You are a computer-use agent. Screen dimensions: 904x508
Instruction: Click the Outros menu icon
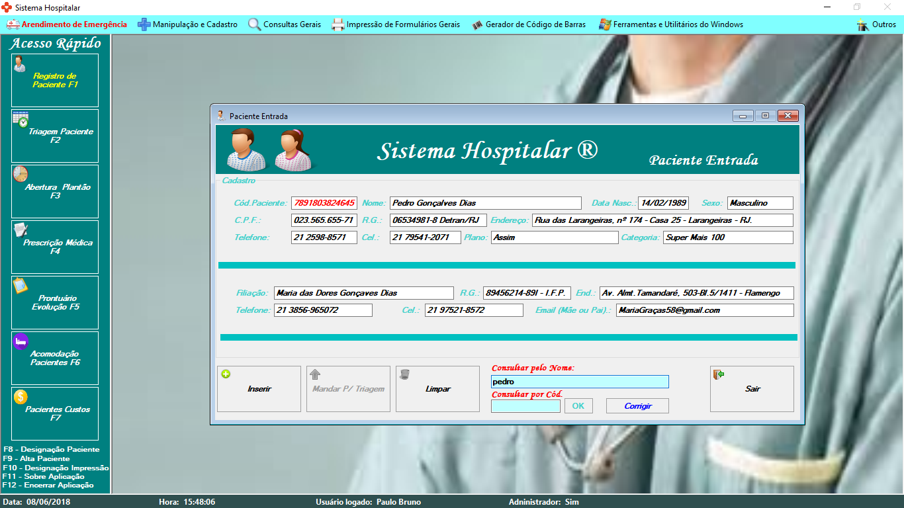[x=862, y=24]
